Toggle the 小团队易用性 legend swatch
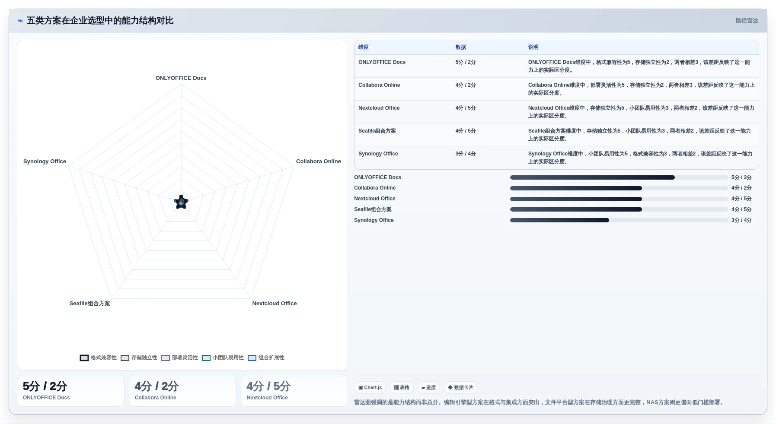The image size is (776, 424). pyautogui.click(x=206, y=358)
